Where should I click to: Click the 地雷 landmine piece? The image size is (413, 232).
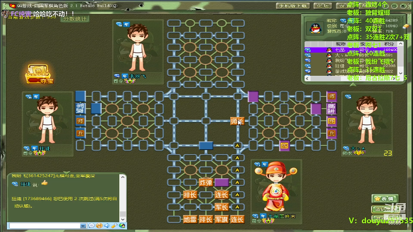tap(190, 219)
